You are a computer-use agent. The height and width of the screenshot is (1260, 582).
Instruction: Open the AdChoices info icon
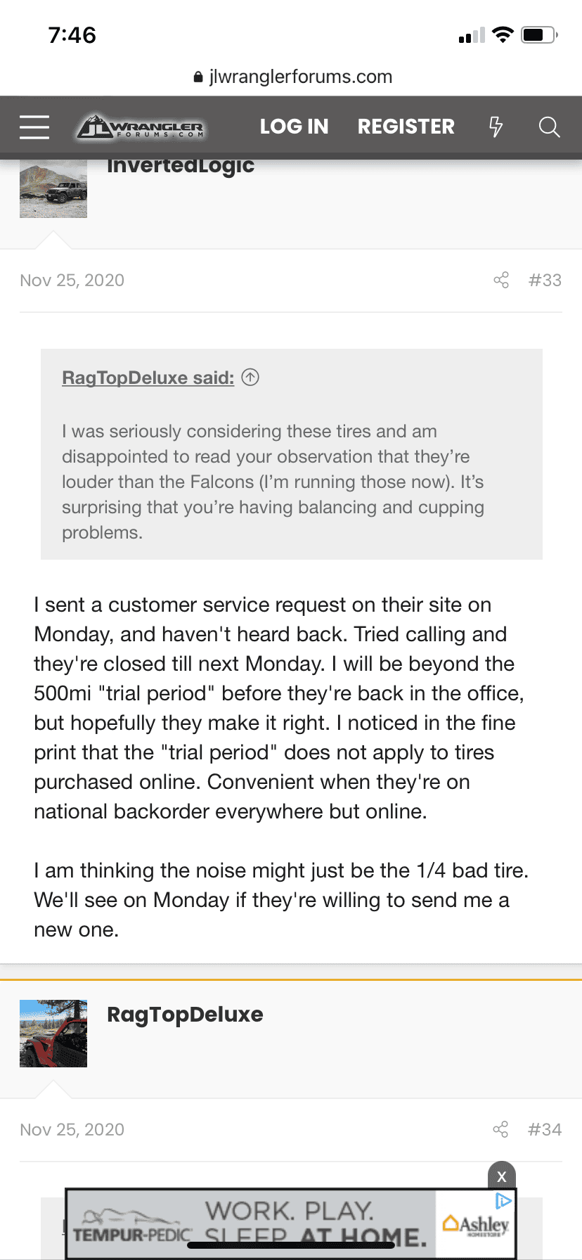pyautogui.click(x=503, y=1200)
